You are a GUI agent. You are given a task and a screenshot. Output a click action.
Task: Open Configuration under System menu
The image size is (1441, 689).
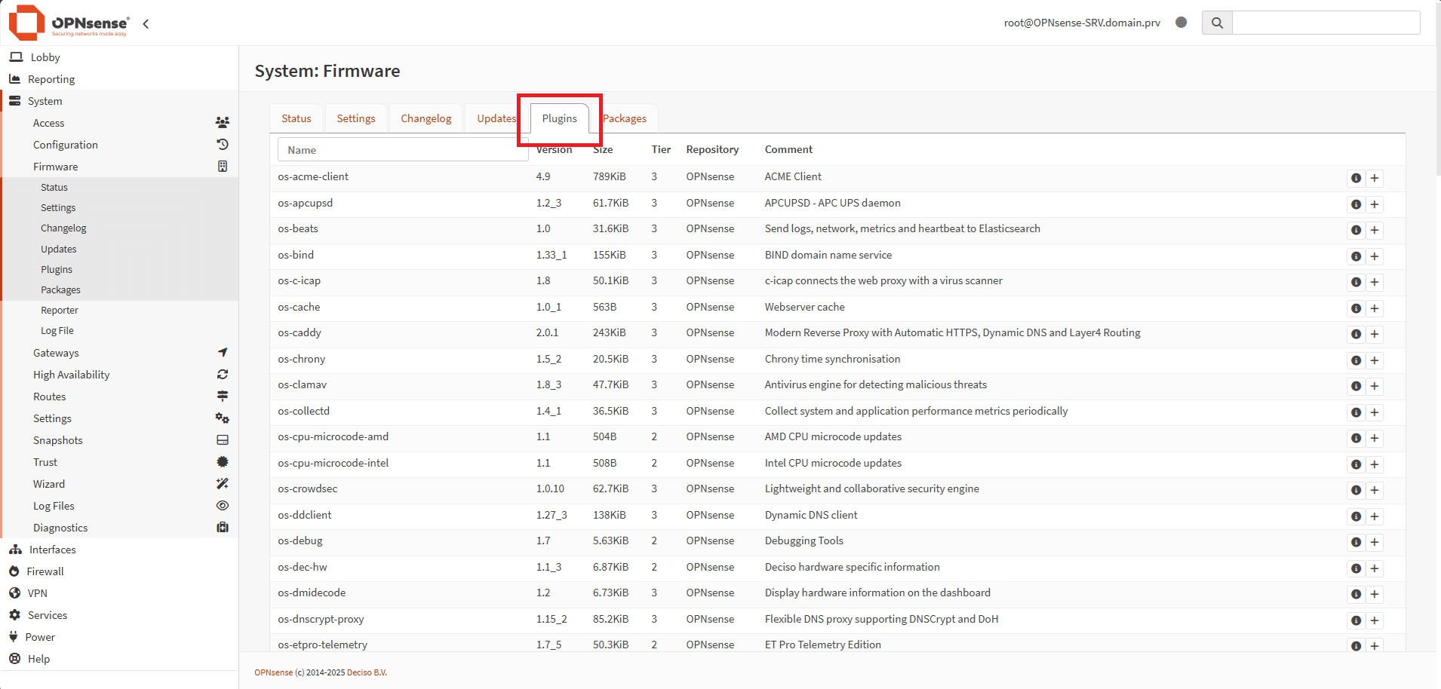[121, 145]
